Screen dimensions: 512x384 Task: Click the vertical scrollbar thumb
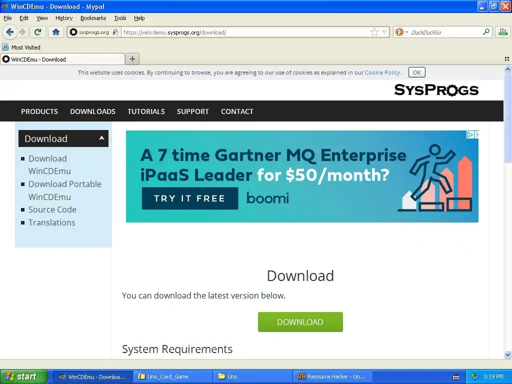pos(507,117)
